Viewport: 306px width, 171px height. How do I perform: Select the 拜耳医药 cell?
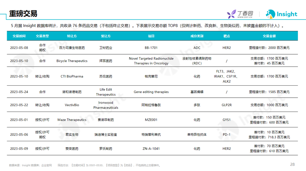click(x=106, y=61)
